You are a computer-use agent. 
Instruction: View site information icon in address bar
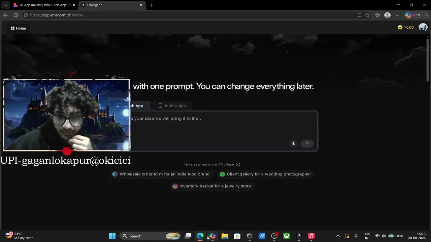pyautogui.click(x=26, y=15)
